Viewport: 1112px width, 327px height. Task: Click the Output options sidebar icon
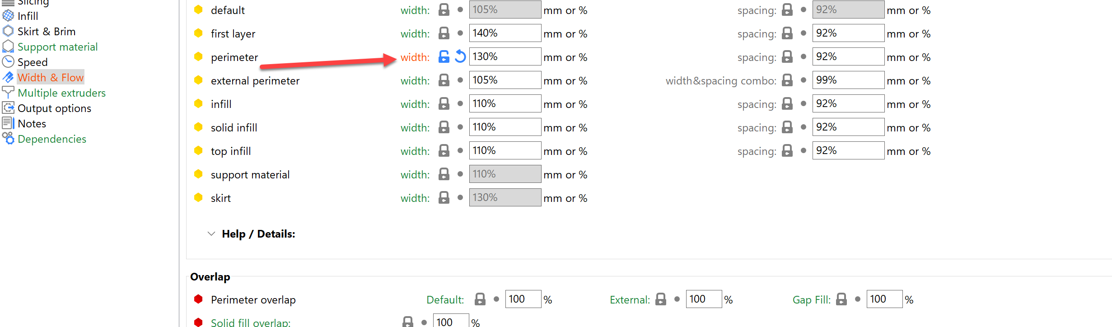[7, 107]
